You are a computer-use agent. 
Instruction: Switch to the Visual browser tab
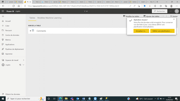pos(19,2)
